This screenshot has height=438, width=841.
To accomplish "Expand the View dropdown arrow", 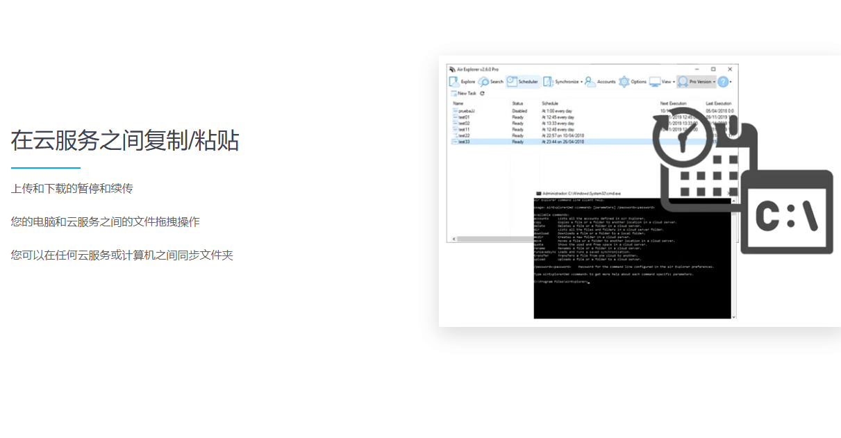I will (x=674, y=82).
